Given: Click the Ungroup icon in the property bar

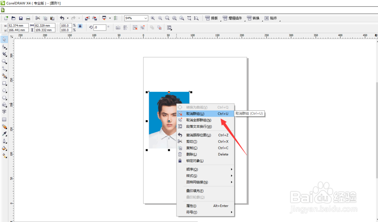Looking at the screenshot, I should point(135,28).
